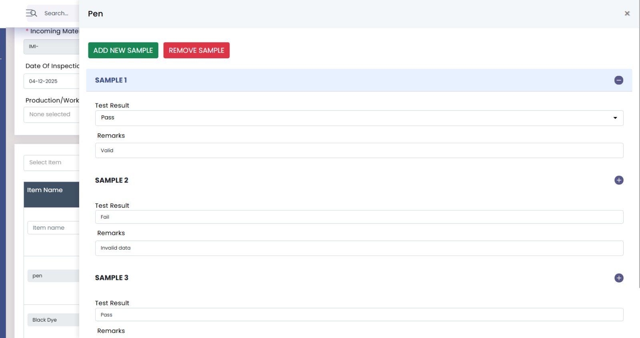Select the Black Dye item row
The width and height of the screenshot is (640, 338).
tap(54, 320)
